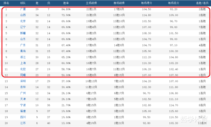Select win rate 60.90% cell
Image resolution: width=211 pixels, height=127 pixels.
tap(66, 63)
